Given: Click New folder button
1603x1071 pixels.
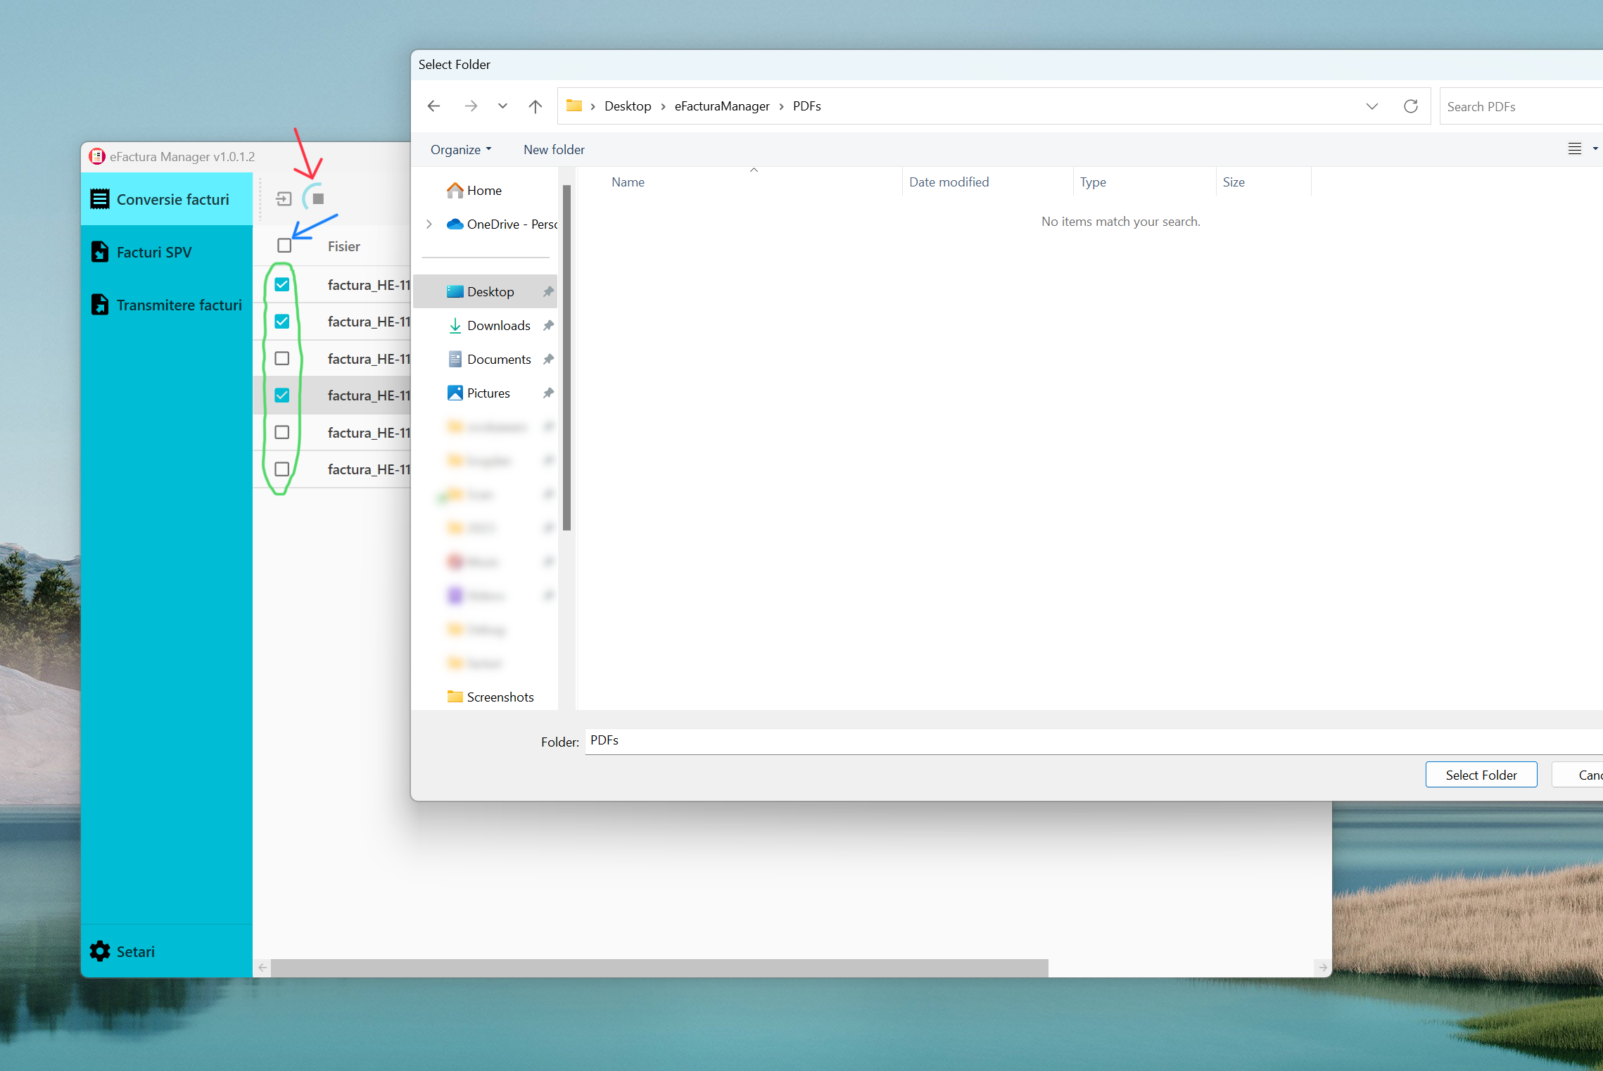Looking at the screenshot, I should point(554,149).
